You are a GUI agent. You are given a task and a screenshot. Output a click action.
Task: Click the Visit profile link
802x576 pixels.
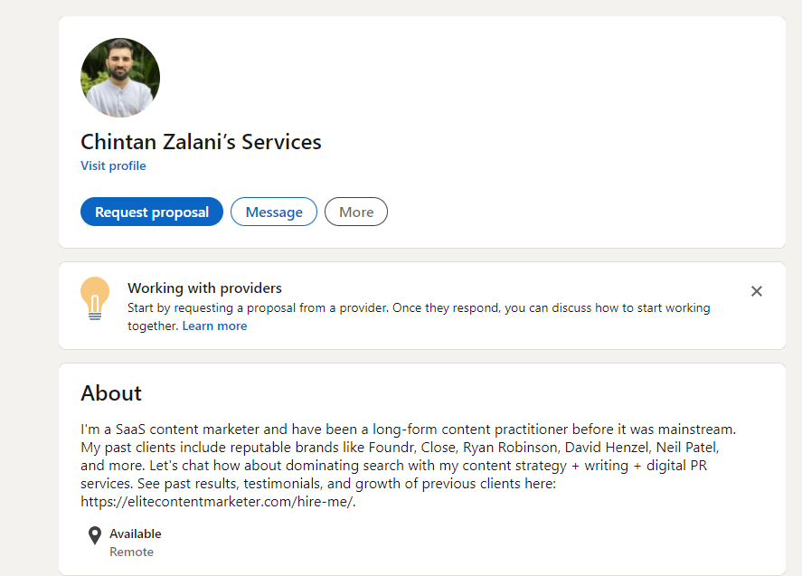point(113,165)
